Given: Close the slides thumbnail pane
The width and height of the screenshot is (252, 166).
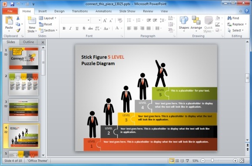Looking at the screenshot, I should [x=43, y=42].
